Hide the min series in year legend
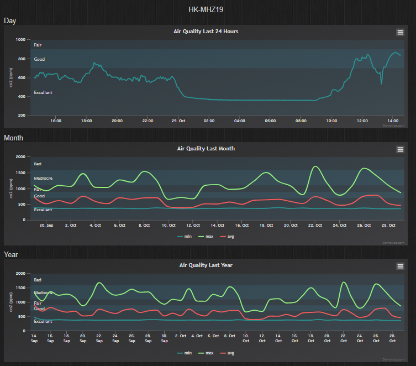 [185, 353]
